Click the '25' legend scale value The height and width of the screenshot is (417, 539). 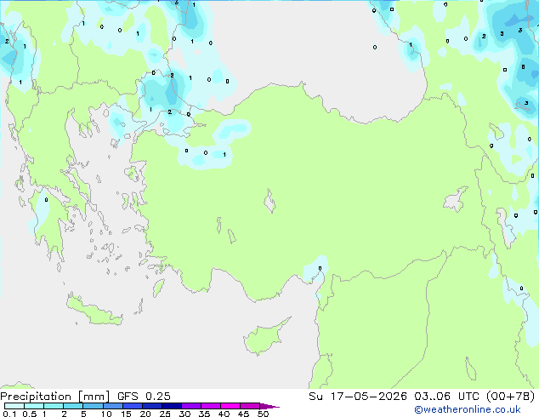(165, 414)
